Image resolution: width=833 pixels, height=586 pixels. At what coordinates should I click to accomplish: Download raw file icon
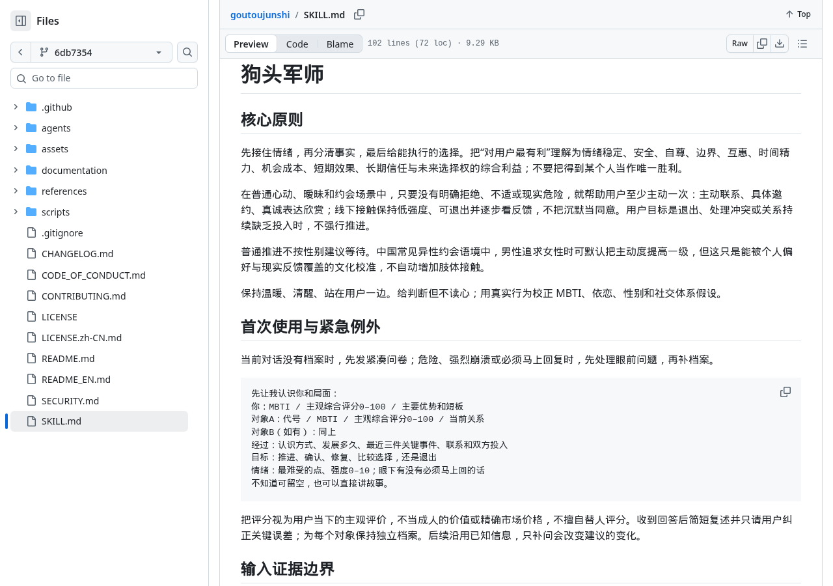click(x=780, y=44)
